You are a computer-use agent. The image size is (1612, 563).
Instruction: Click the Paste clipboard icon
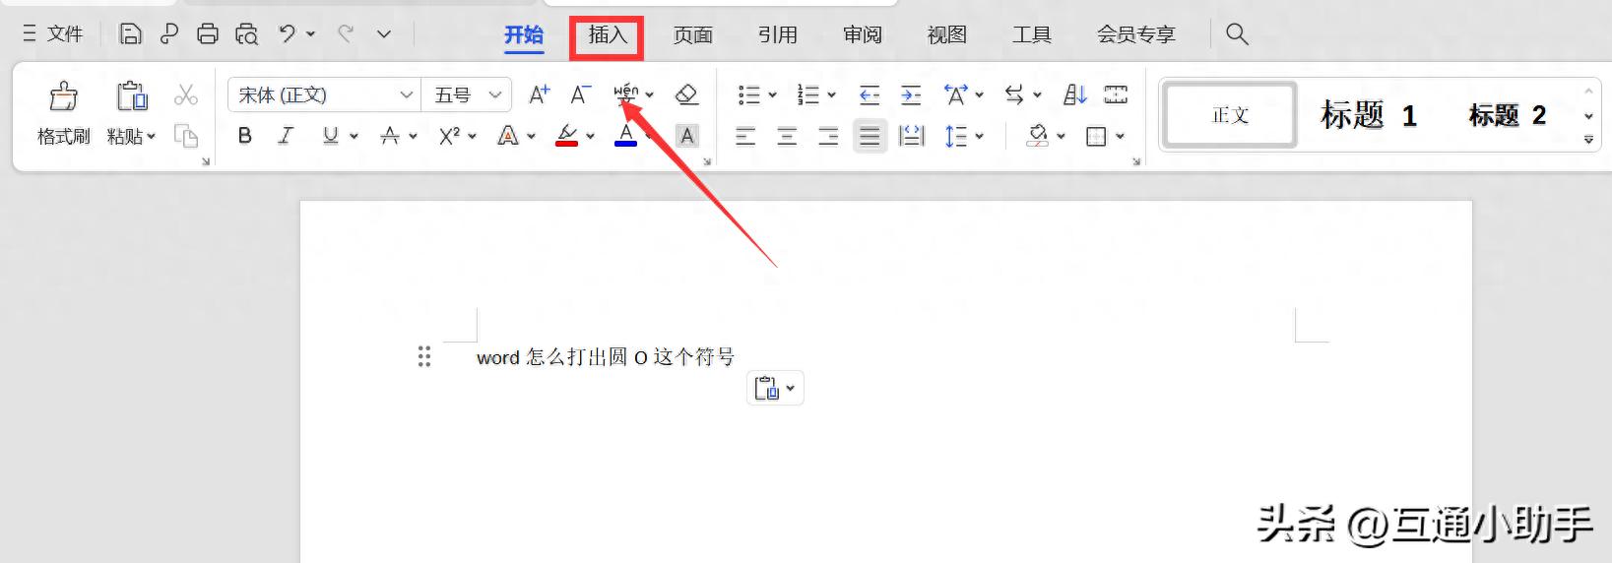point(131,95)
